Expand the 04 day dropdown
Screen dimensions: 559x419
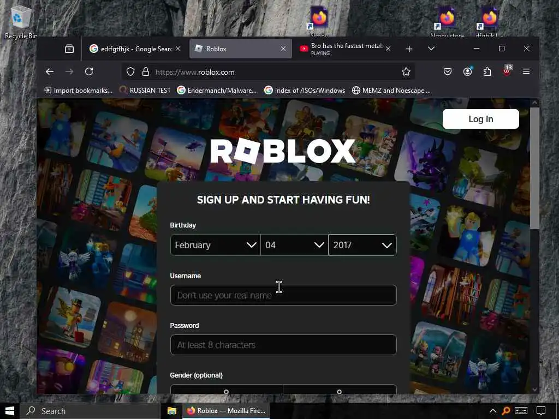click(294, 245)
